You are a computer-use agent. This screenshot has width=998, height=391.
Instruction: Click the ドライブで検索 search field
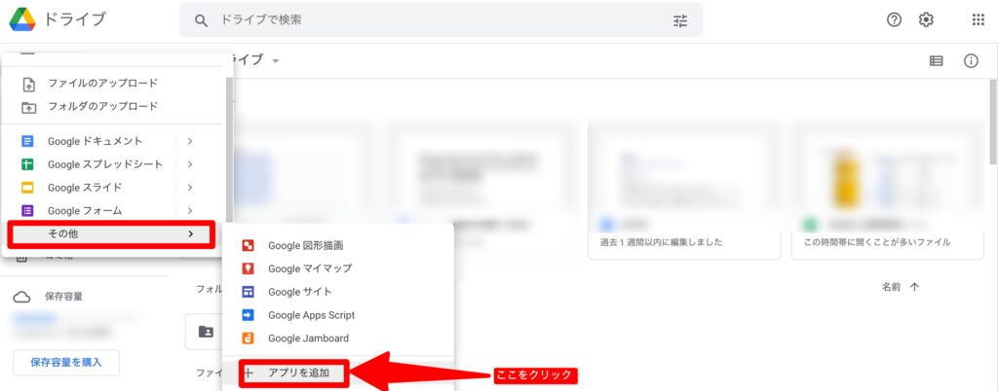[x=441, y=20]
